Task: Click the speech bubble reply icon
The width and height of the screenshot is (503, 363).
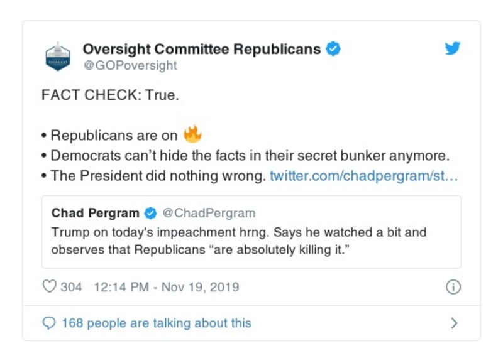Action: (49, 323)
